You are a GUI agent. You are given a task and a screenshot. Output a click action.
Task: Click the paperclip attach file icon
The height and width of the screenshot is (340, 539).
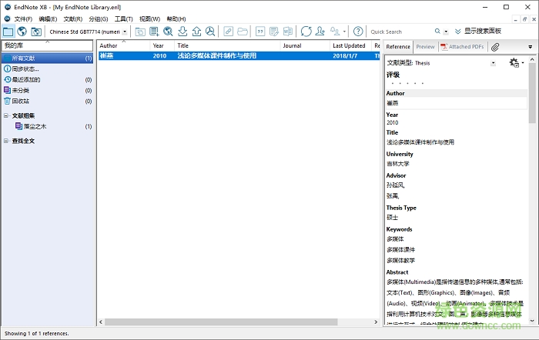(495, 47)
